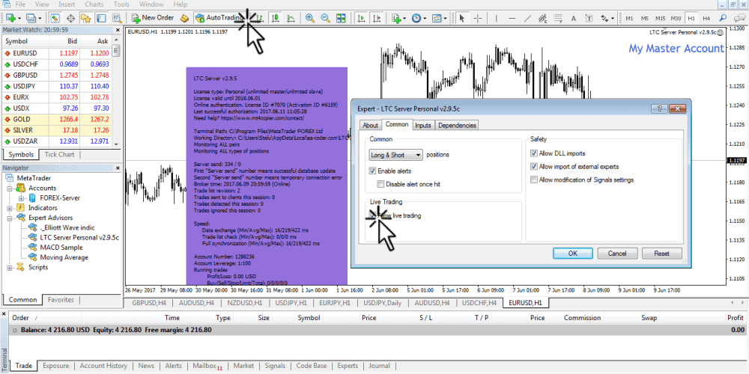Open the Long & Short positions dropdown
The height and width of the screenshot is (374, 749).
396,155
